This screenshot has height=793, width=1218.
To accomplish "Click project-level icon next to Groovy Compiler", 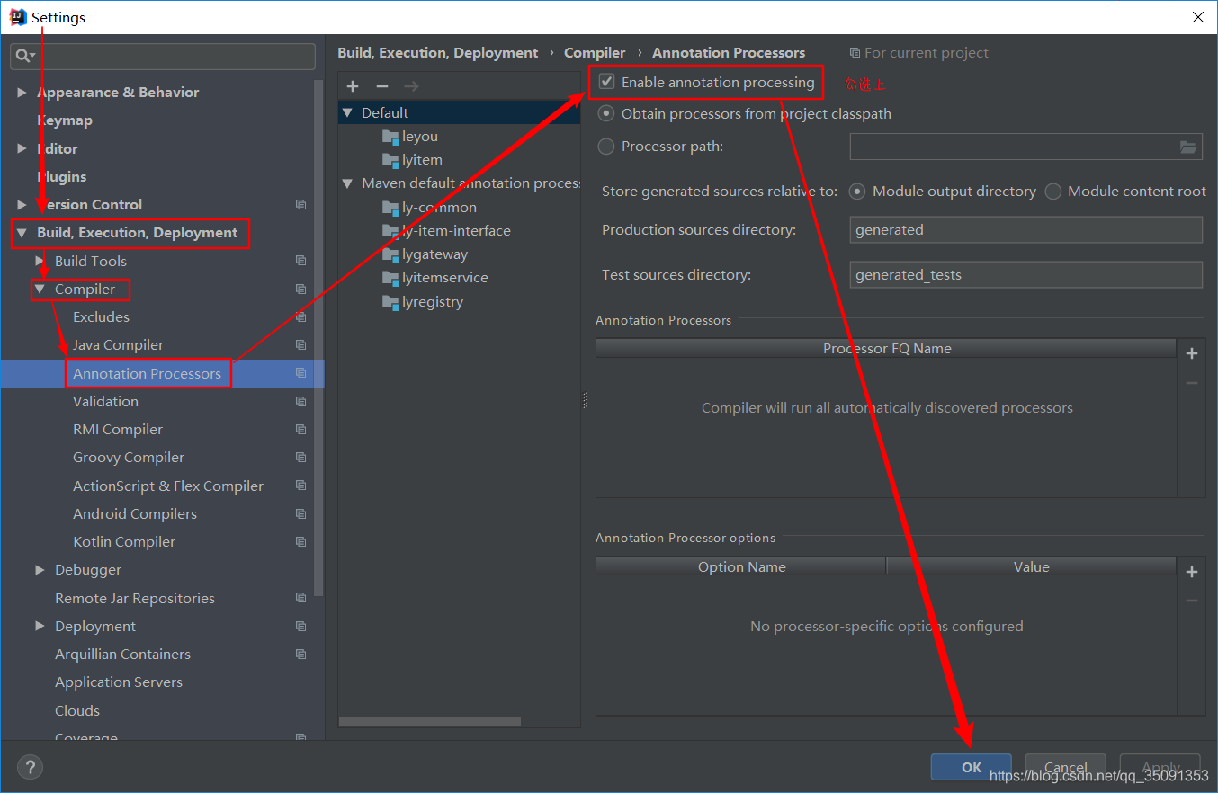I will point(300,458).
